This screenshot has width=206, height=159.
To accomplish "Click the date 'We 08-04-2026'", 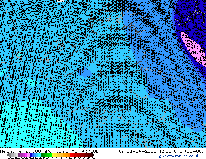I will click(137, 151).
